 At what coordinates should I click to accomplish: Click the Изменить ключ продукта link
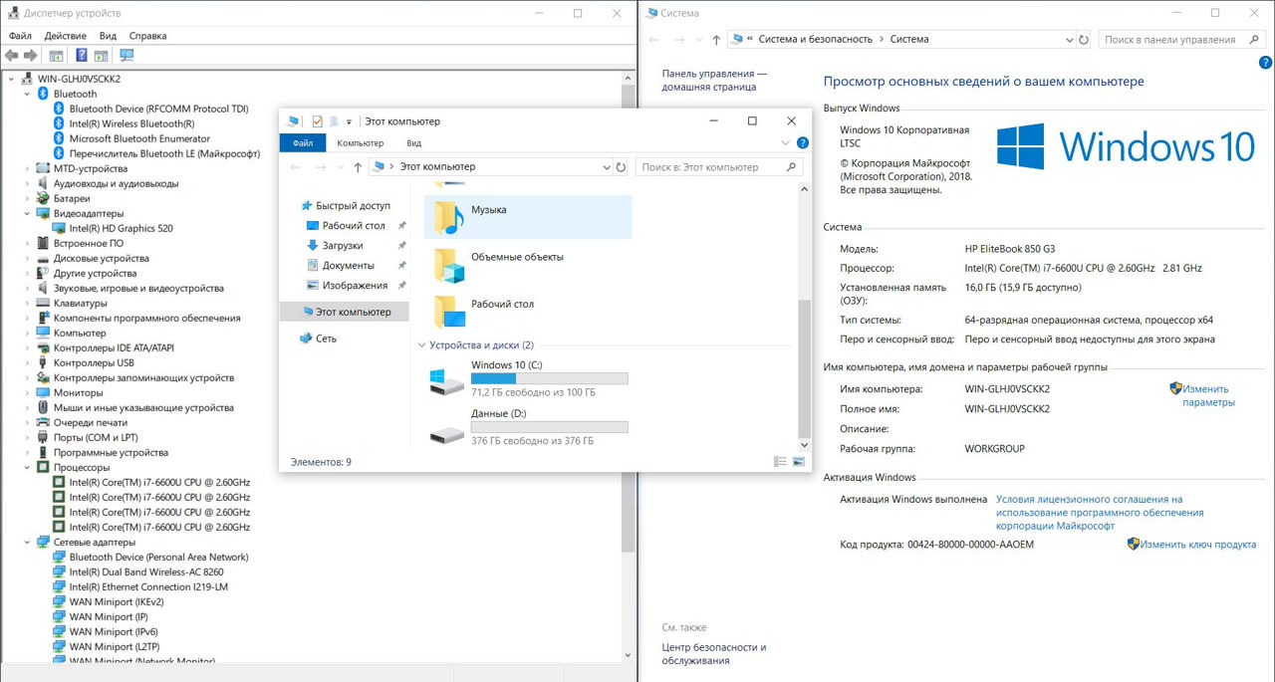click(x=1197, y=545)
